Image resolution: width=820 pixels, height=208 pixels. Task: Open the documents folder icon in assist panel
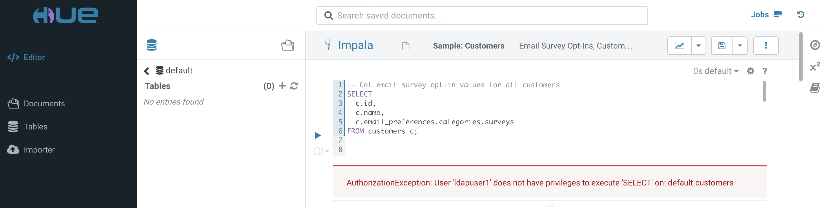287,45
